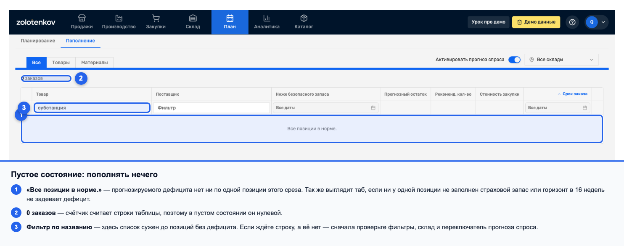This screenshot has height=246, width=624.
Task: Click the location pin icon in Все склады
Action: [x=531, y=60]
